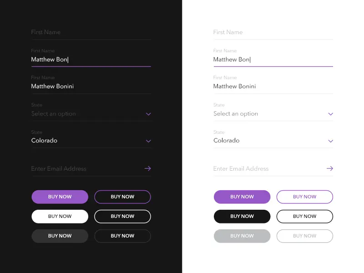Click the black filled BUY NOW button

pyautogui.click(x=242, y=216)
